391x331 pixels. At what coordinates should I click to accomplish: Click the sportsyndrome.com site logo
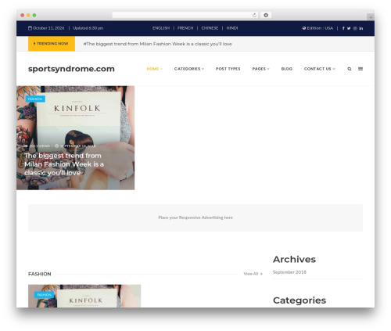(71, 69)
